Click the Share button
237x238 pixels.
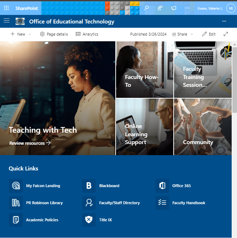pos(180,34)
